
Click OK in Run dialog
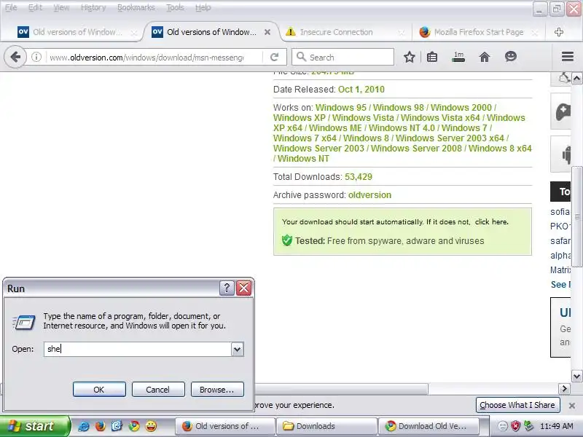click(99, 390)
